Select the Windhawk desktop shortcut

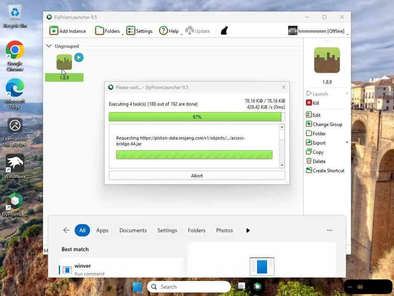[15, 166]
